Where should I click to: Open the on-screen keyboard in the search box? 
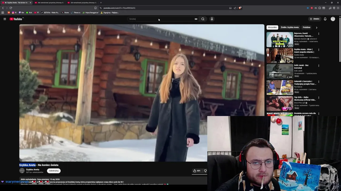click(x=196, y=19)
